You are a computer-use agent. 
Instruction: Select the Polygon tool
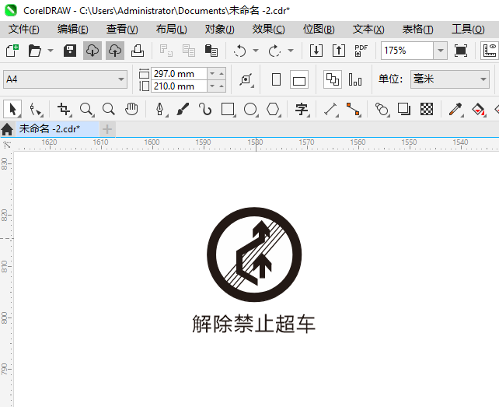pyautogui.click(x=273, y=109)
